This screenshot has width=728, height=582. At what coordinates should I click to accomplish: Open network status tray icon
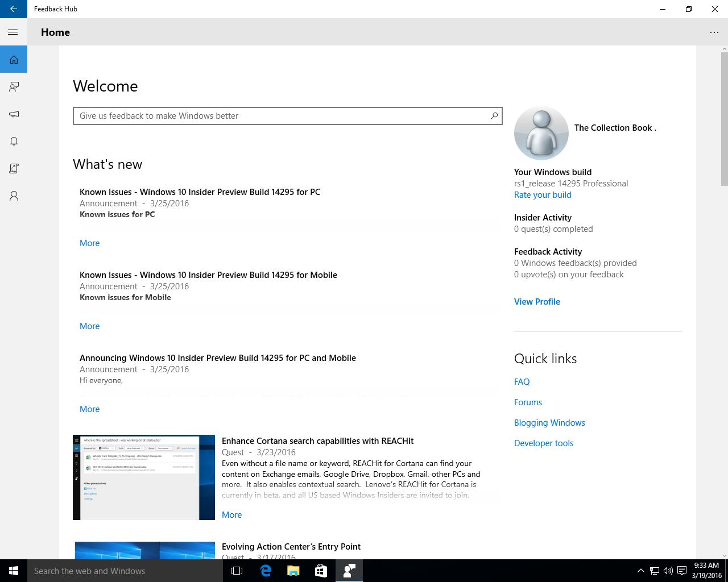click(x=655, y=571)
